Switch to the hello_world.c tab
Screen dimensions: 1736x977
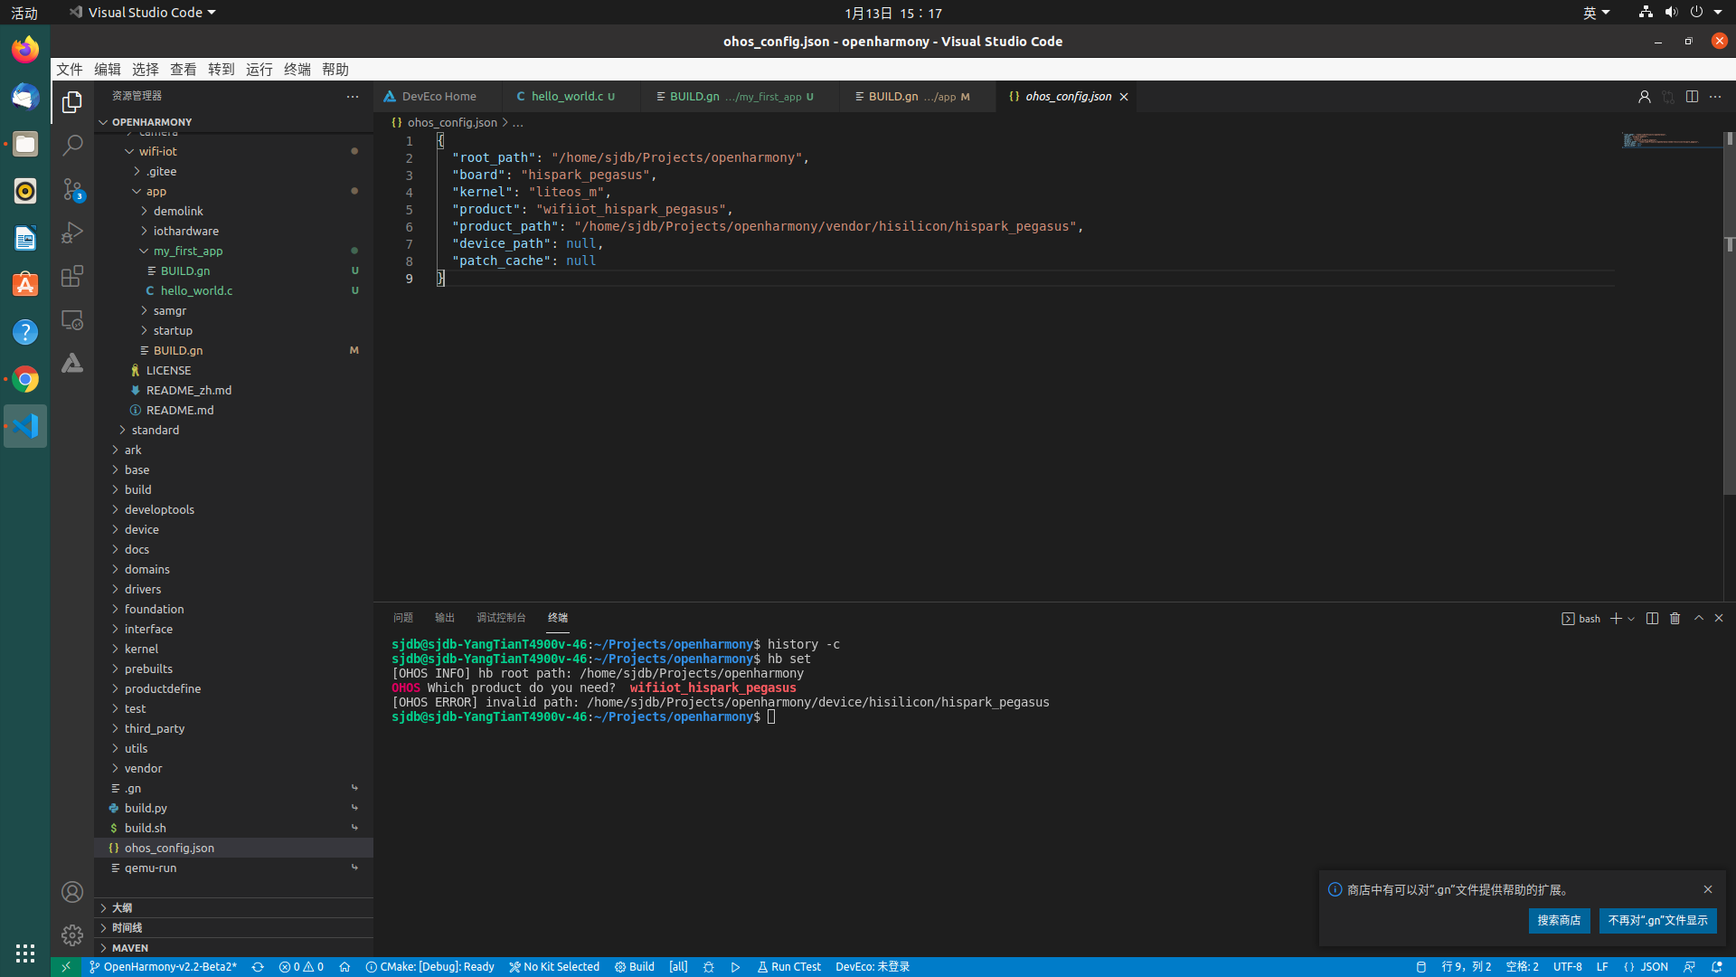[566, 97]
